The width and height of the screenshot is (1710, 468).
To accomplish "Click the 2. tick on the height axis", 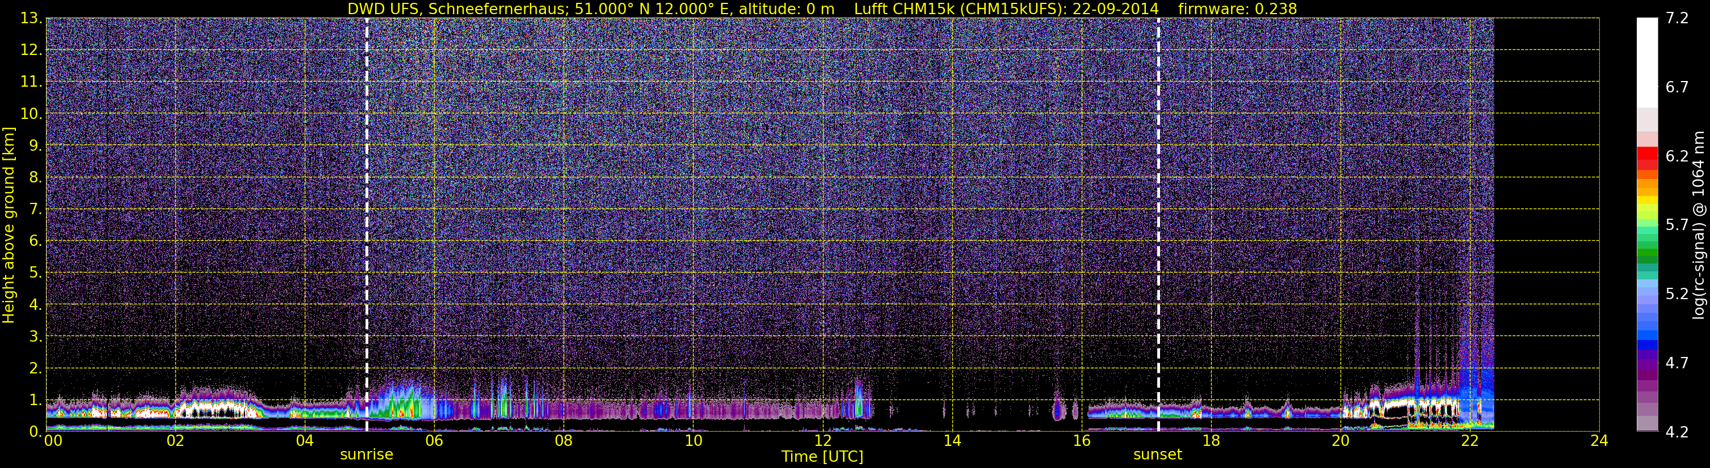I will [35, 369].
